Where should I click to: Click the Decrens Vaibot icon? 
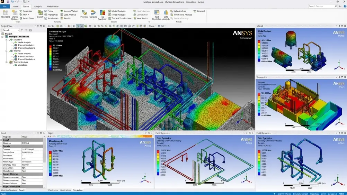pos(62,11)
